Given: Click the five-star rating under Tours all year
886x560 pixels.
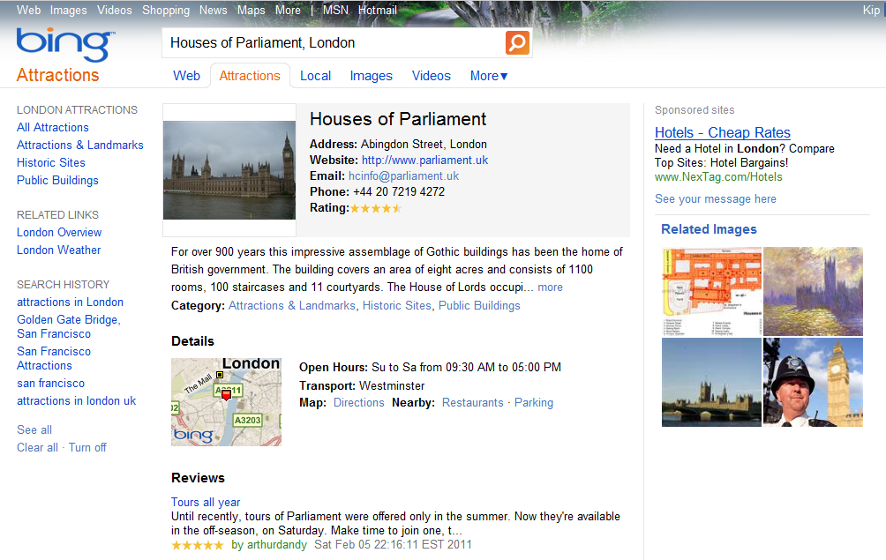Looking at the screenshot, I should point(197,545).
